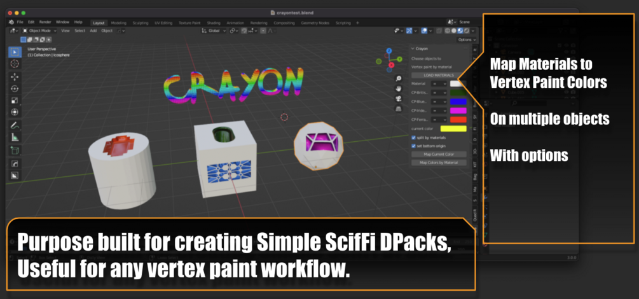Open the pivot point dropdown
The height and width of the screenshot is (299, 639).
[234, 31]
